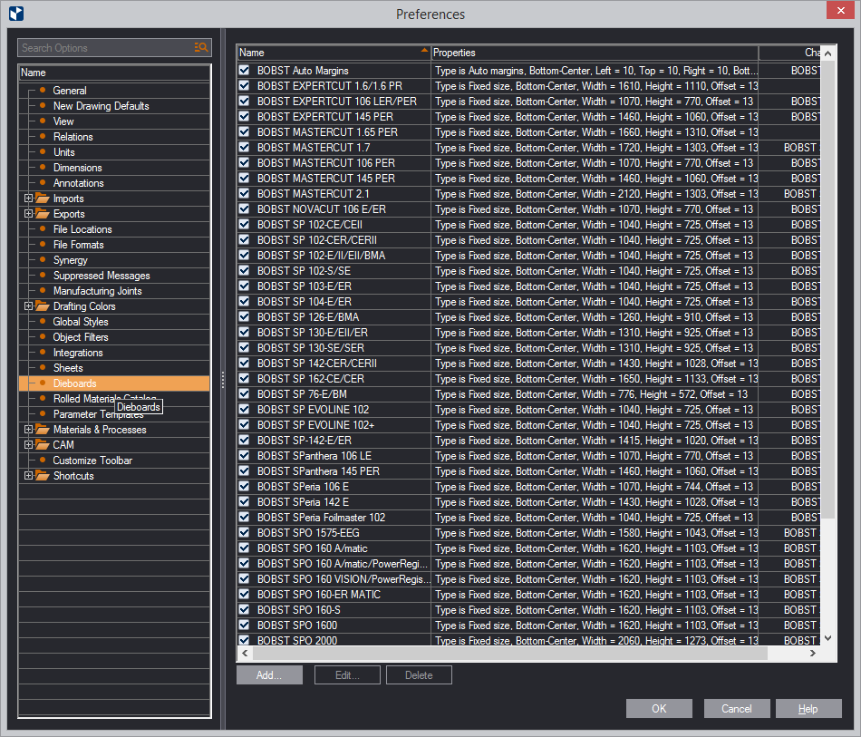
Task: Expand the CAM tree node
Action: (x=29, y=445)
